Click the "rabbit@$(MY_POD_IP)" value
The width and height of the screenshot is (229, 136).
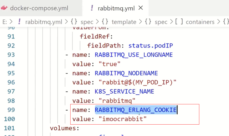click(137, 82)
